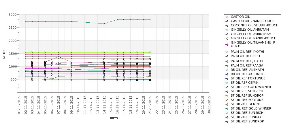The width and height of the screenshot is (281, 123).
Task: Click the 3000 y-axis tick label
Action: point(13,15)
